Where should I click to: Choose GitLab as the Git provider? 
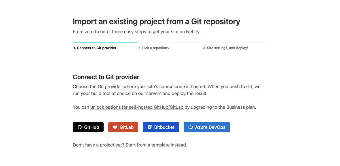(126, 127)
